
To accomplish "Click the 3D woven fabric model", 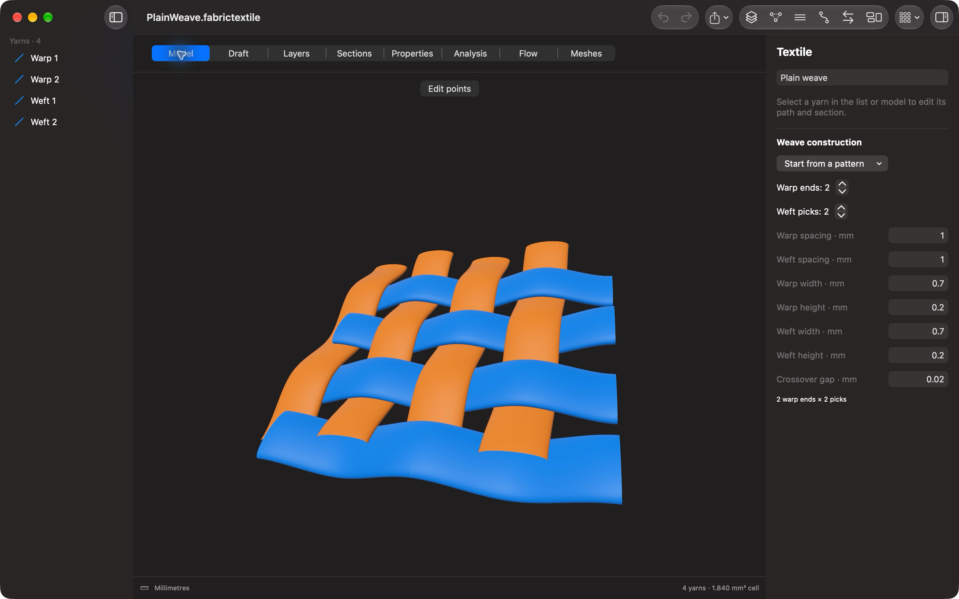I will [x=440, y=372].
